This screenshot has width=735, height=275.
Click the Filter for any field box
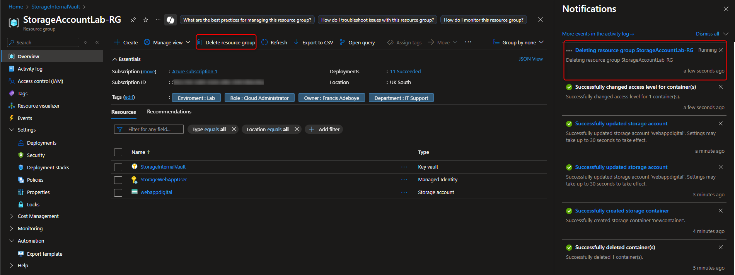click(x=149, y=129)
